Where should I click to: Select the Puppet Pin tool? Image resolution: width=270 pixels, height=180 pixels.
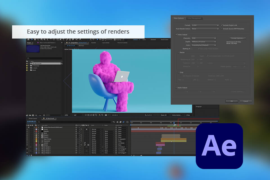coord(80,39)
